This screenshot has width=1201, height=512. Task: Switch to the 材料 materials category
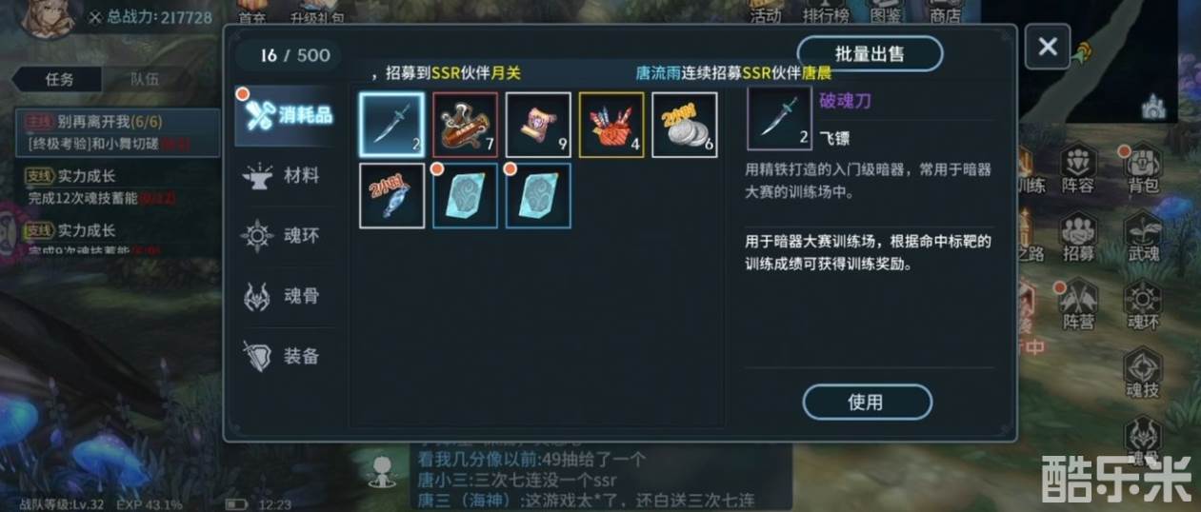tap(285, 176)
